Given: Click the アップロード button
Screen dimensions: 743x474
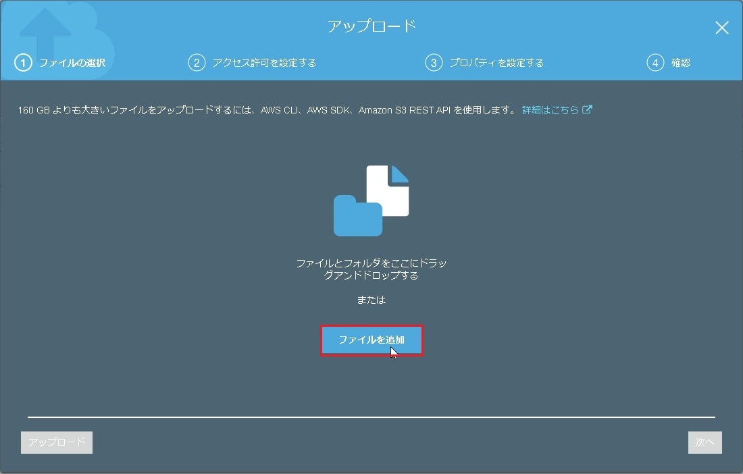Looking at the screenshot, I should pyautogui.click(x=56, y=442).
